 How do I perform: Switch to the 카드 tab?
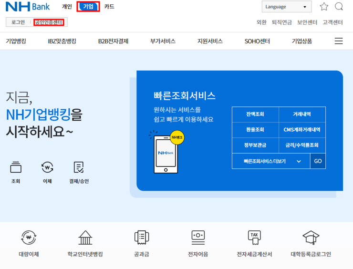(109, 7)
